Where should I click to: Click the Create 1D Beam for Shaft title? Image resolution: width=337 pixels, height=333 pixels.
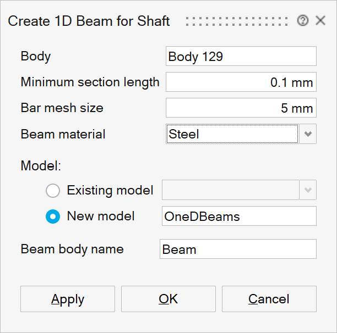[x=89, y=21]
